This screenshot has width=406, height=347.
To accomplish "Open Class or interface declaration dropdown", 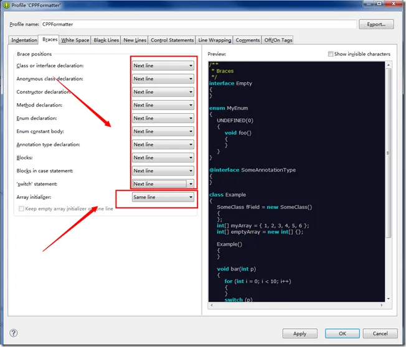I will point(163,66).
